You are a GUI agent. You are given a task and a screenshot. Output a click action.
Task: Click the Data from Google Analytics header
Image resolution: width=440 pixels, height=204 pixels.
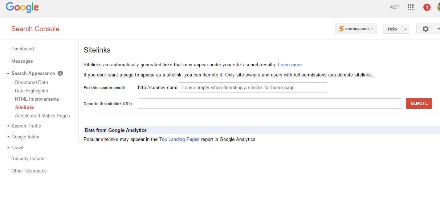pos(116,130)
